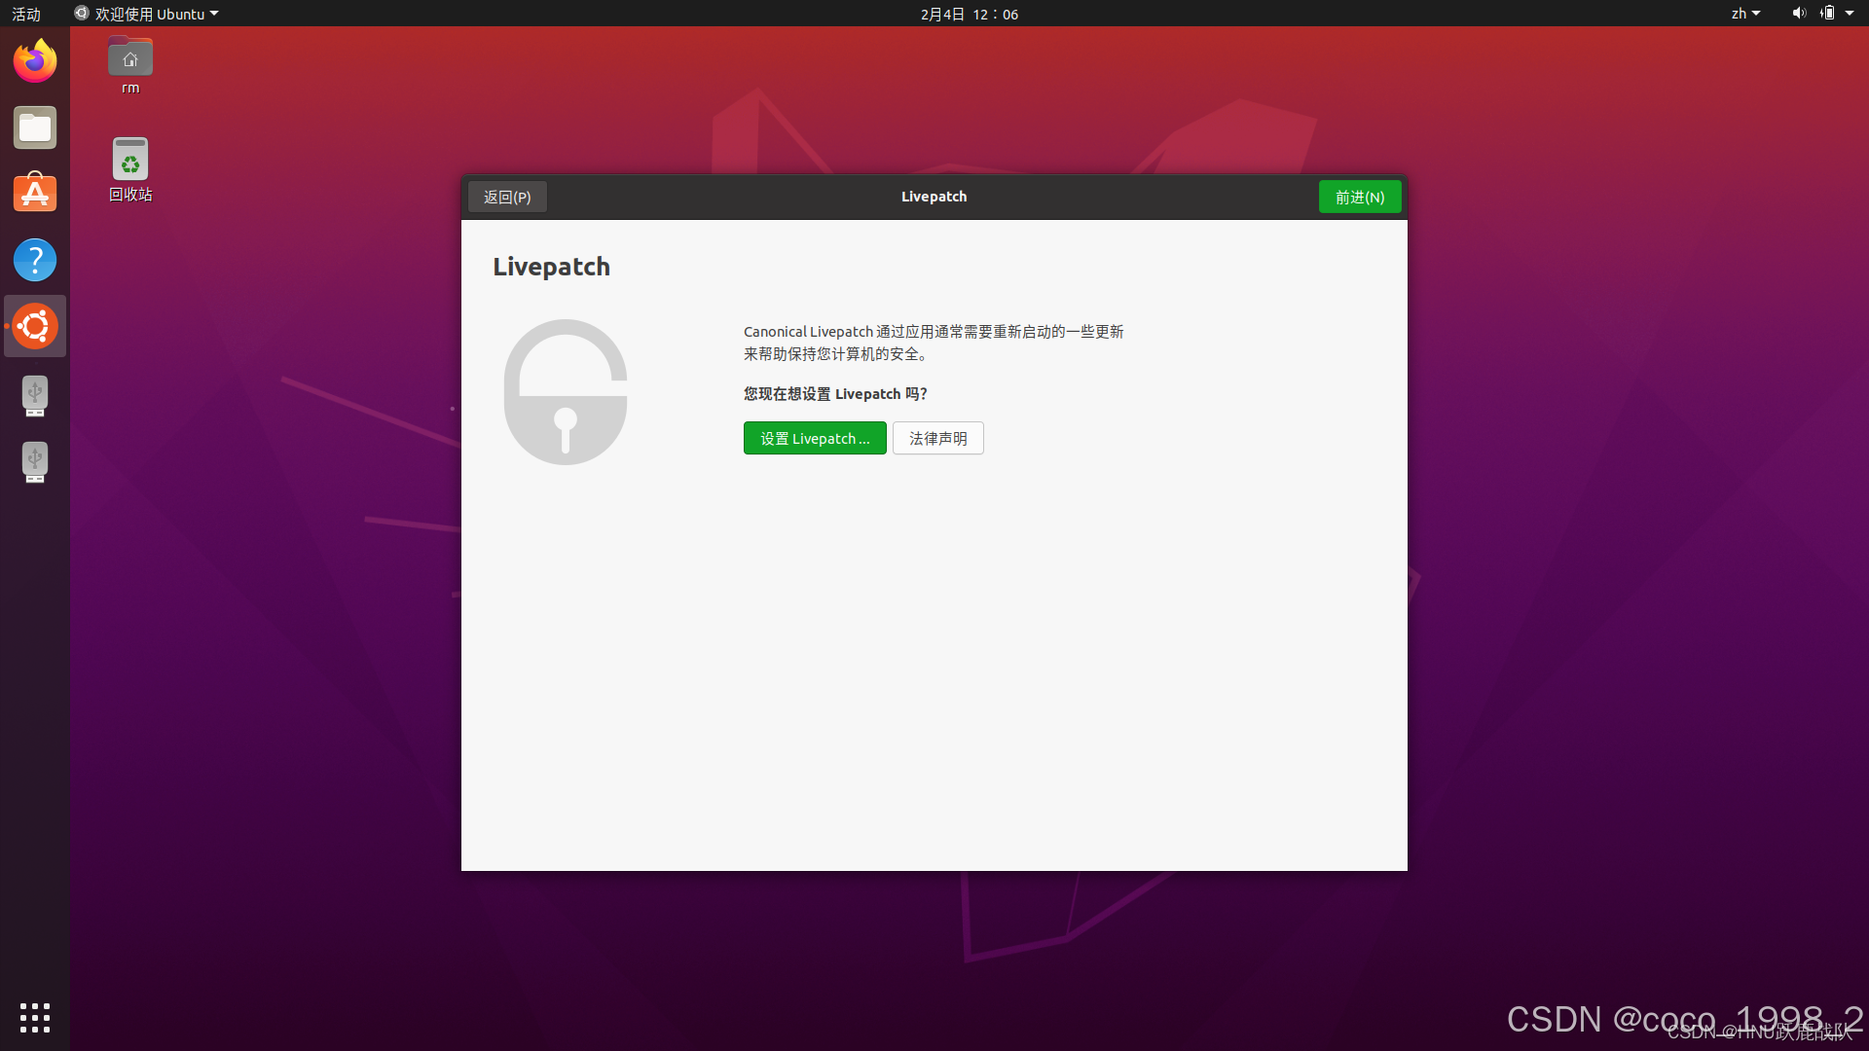
Task: Show applications grid in the dock
Action: point(35,1018)
